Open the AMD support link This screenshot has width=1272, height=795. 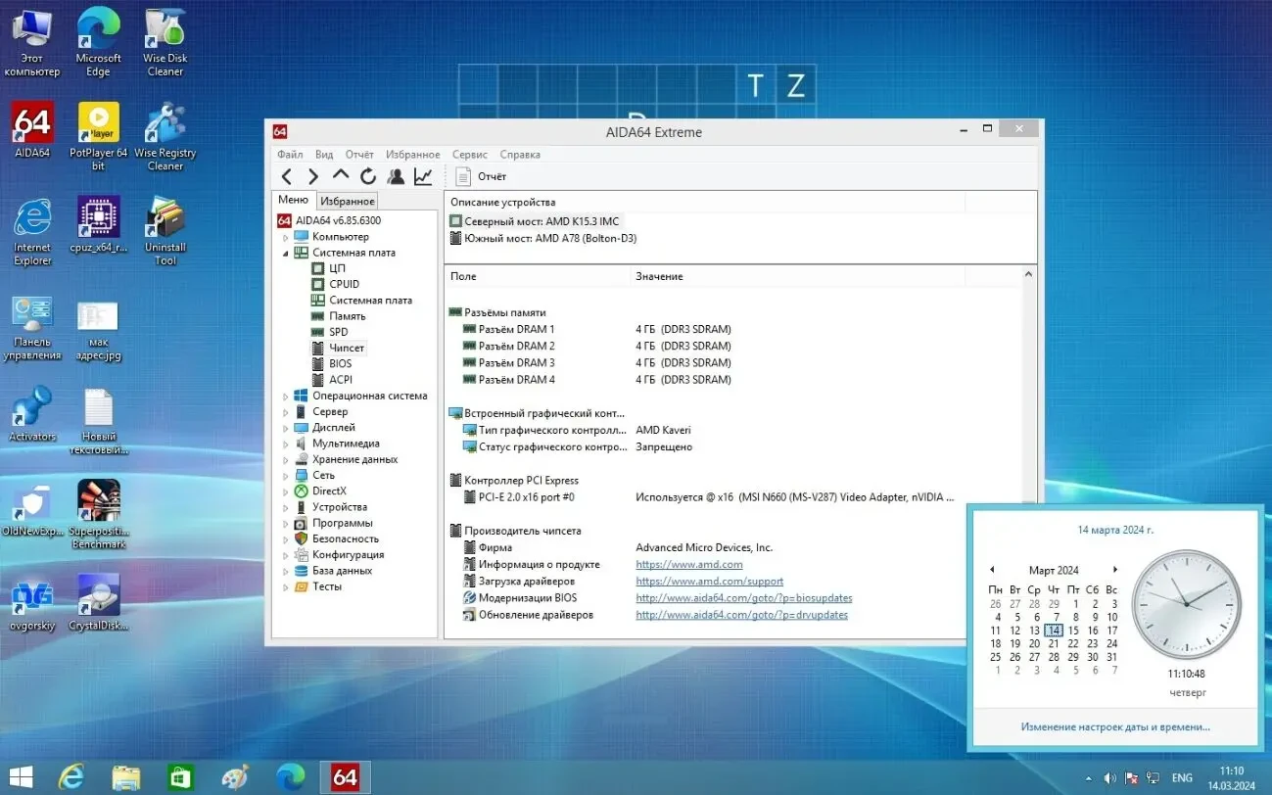[709, 581]
